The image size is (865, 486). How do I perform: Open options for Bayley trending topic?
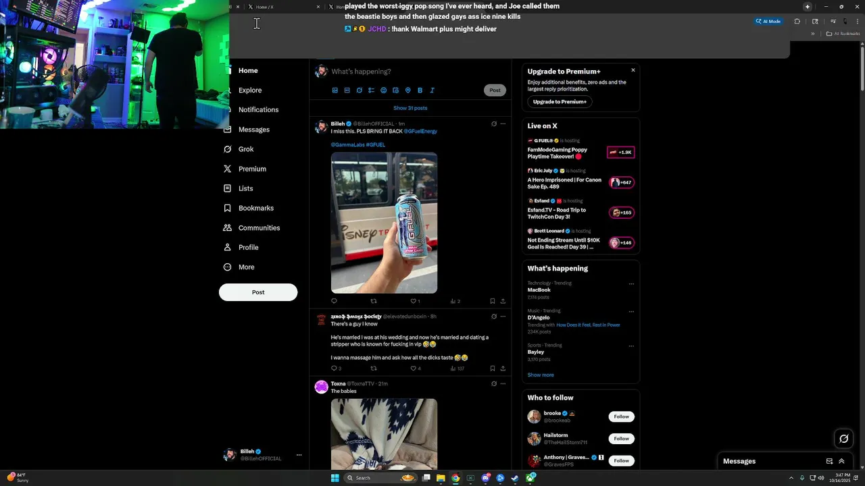[x=631, y=346]
